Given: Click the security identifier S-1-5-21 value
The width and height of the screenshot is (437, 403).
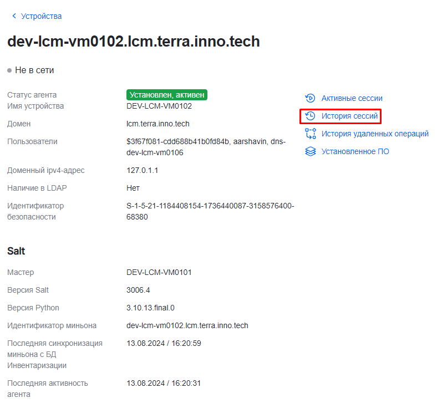Looking at the screenshot, I should tap(210, 206).
